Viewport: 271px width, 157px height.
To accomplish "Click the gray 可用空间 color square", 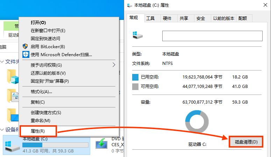I will [135, 87].
